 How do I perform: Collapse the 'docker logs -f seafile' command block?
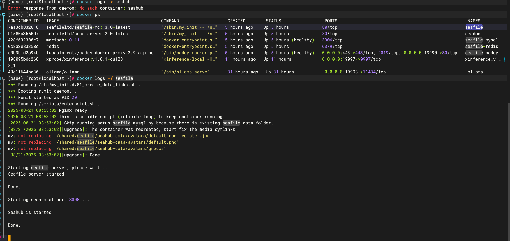[4, 78]
